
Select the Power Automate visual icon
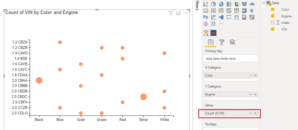click(213, 24)
